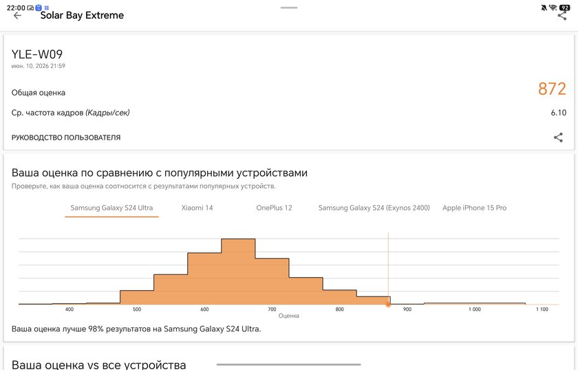
Task: Tap the device name YLE-W09
Action: click(x=37, y=54)
